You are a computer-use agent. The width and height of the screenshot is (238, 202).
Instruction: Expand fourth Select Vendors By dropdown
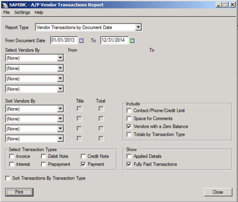coord(60,89)
